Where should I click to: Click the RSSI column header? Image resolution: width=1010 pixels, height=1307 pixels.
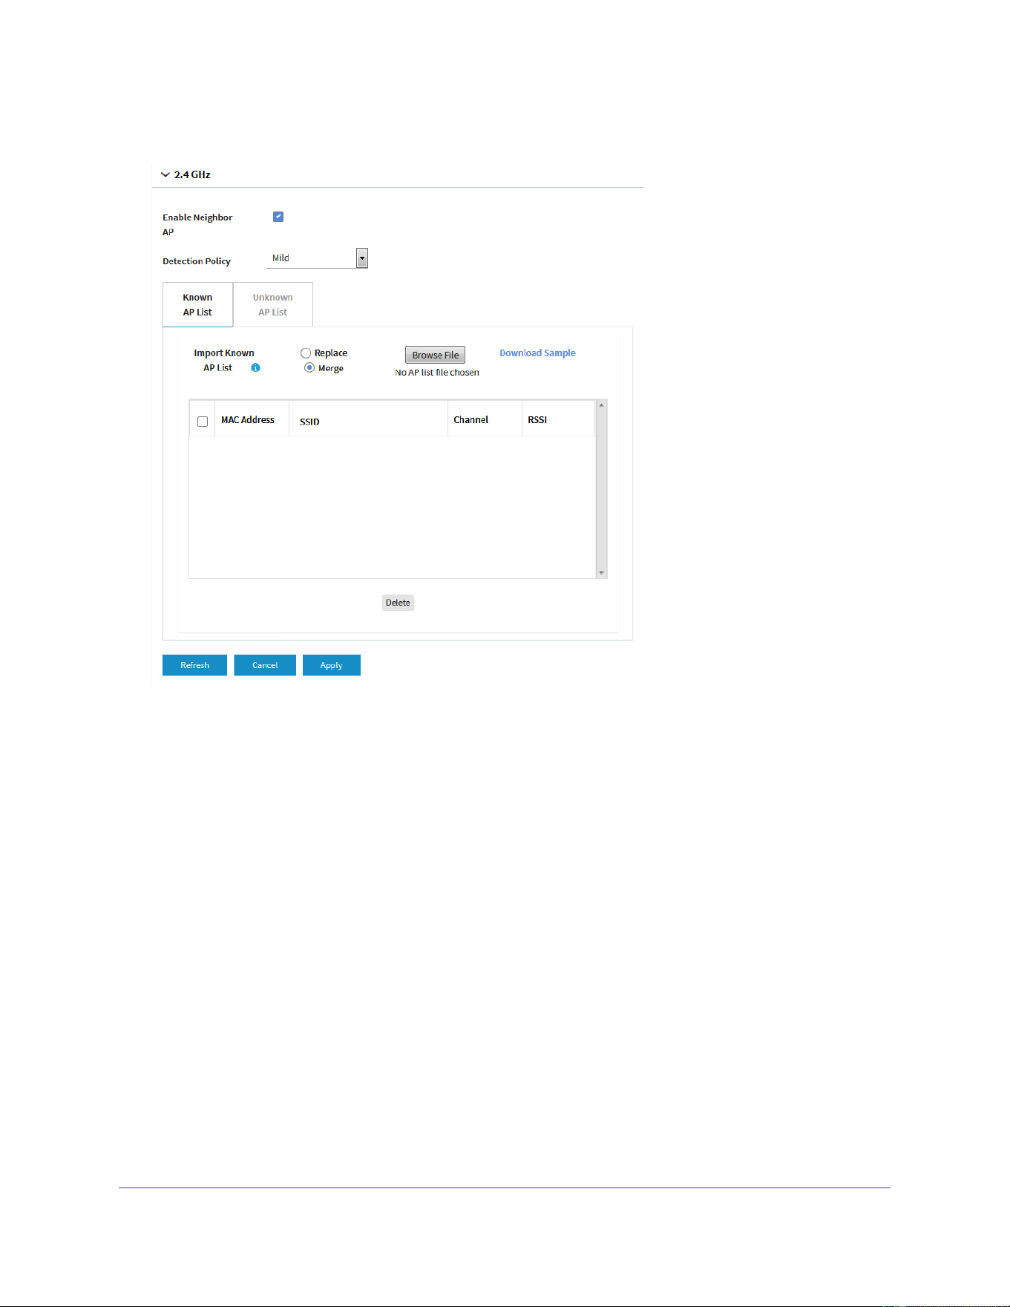tap(537, 420)
